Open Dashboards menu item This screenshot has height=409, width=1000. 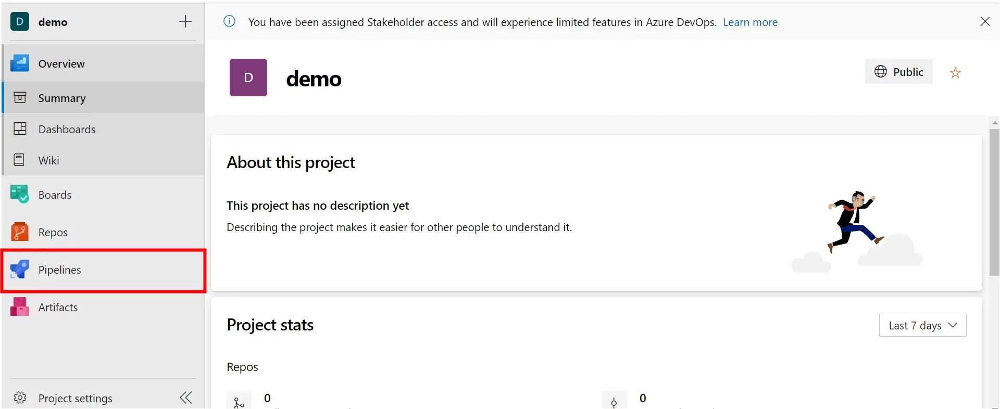click(103, 129)
